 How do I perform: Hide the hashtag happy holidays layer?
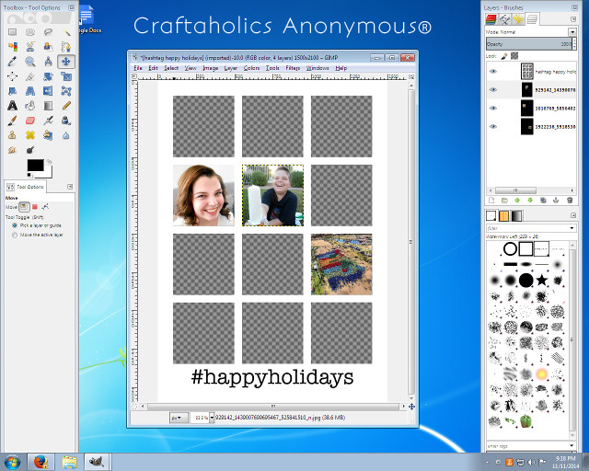pyautogui.click(x=493, y=72)
